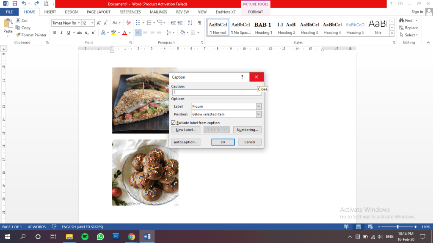Viewport: 433px width, 243px height.
Task: Click inside the Caption text field
Action: pos(216,92)
